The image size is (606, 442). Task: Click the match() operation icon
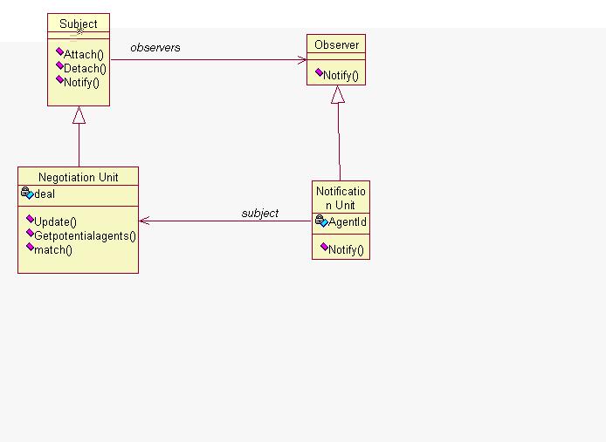[x=30, y=248]
